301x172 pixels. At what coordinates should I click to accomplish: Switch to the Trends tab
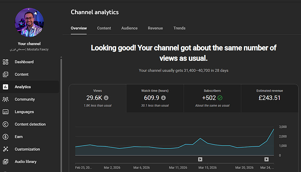(x=179, y=28)
